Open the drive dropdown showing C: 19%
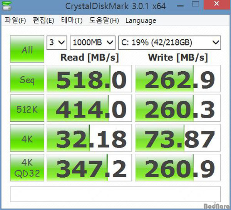This screenshot has height=210, width=231. pos(169,43)
